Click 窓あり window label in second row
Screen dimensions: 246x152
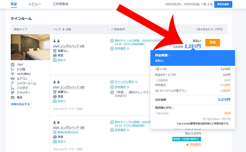click(x=62, y=101)
